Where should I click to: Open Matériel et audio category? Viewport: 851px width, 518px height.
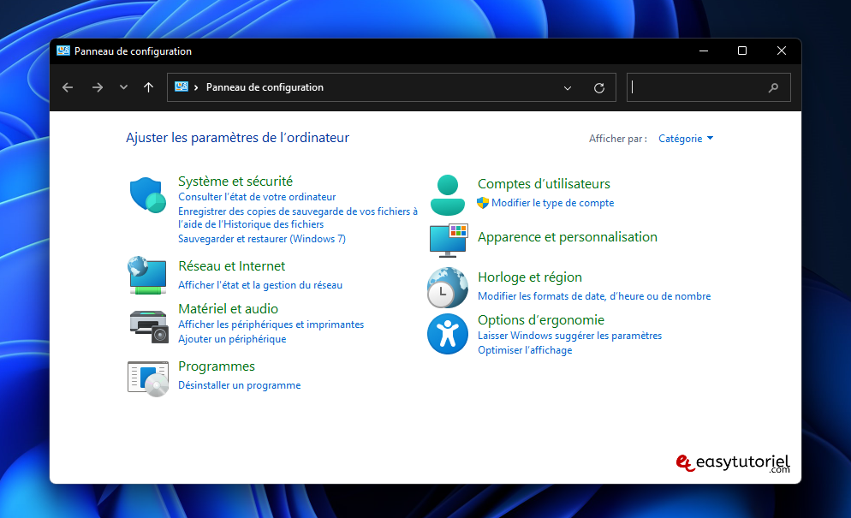point(228,308)
